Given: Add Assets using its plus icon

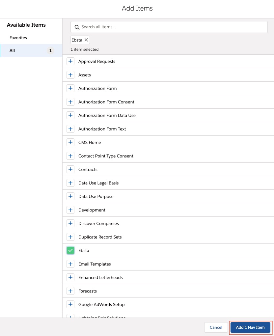Looking at the screenshot, I should 70,75.
